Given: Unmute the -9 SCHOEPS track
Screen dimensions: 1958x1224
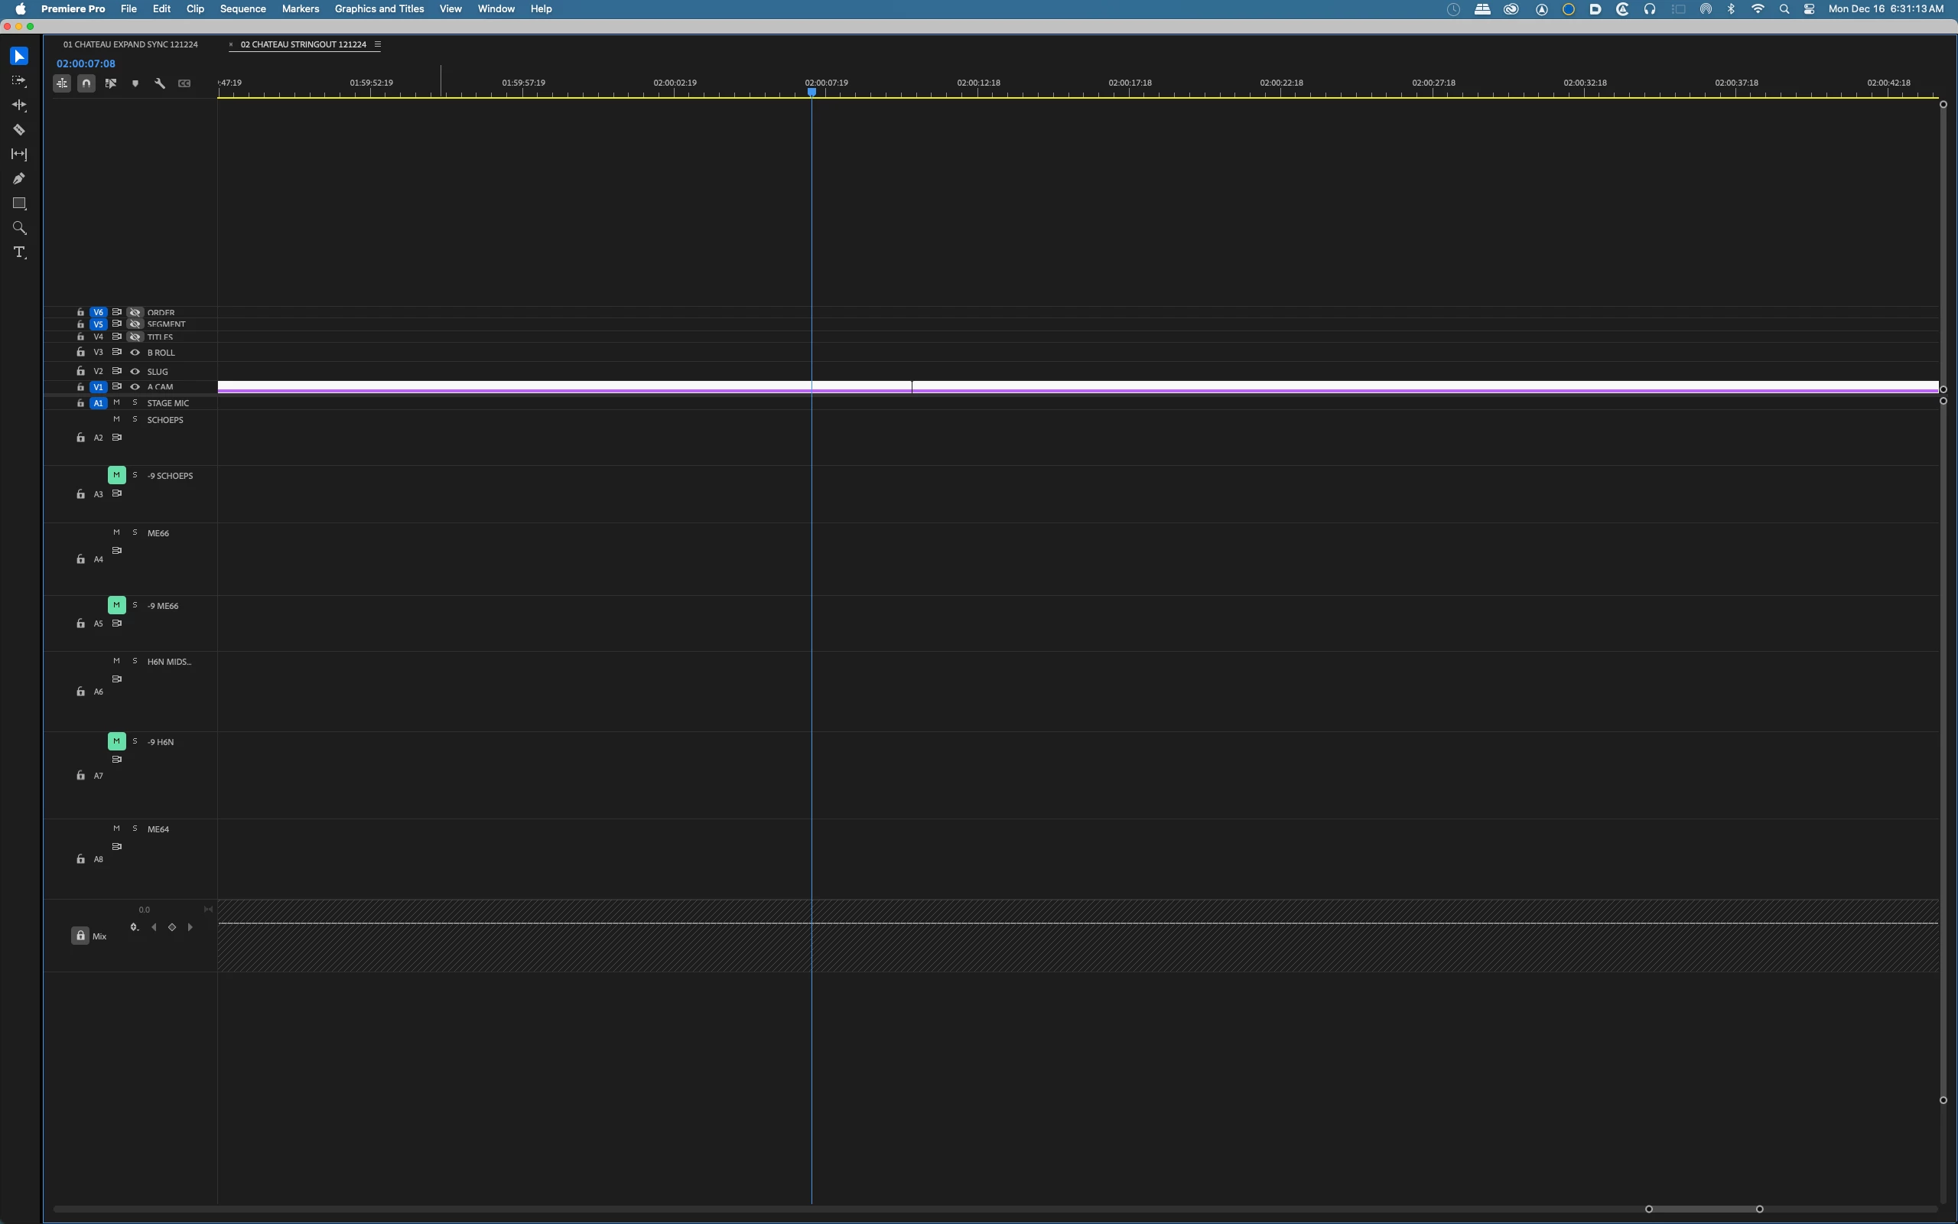Looking at the screenshot, I should point(116,475).
